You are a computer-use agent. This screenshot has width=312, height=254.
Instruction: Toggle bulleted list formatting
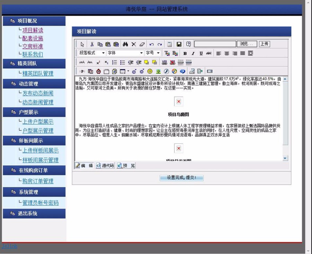123,63
